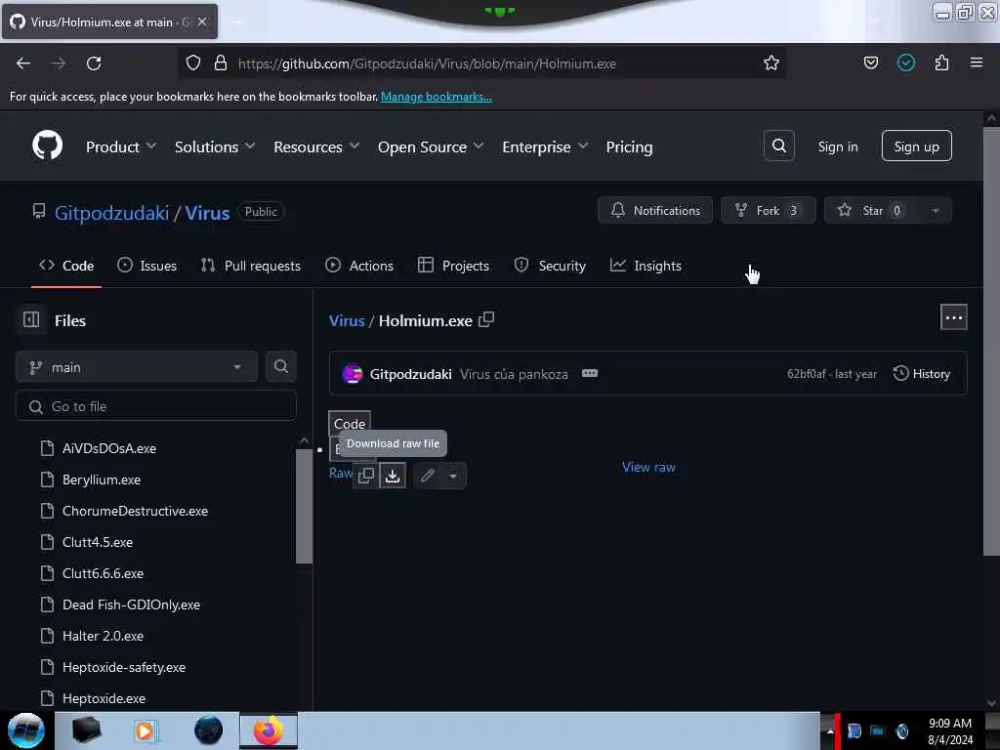
Task: Open Windows Start orb
Action: coord(26,730)
